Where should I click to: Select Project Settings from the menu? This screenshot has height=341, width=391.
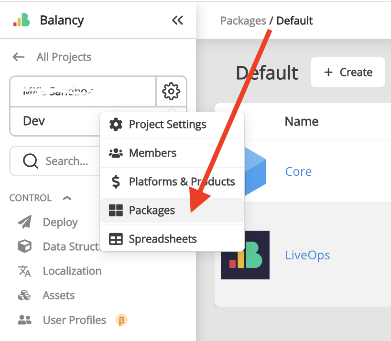172,124
